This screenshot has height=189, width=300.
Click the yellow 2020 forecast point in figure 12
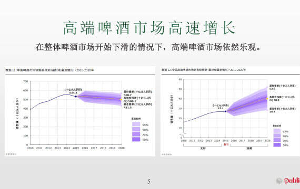pos(267,99)
